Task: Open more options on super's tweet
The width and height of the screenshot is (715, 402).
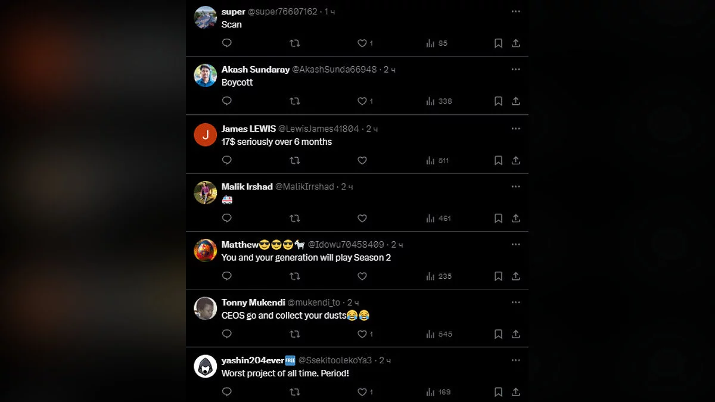Action: click(516, 11)
